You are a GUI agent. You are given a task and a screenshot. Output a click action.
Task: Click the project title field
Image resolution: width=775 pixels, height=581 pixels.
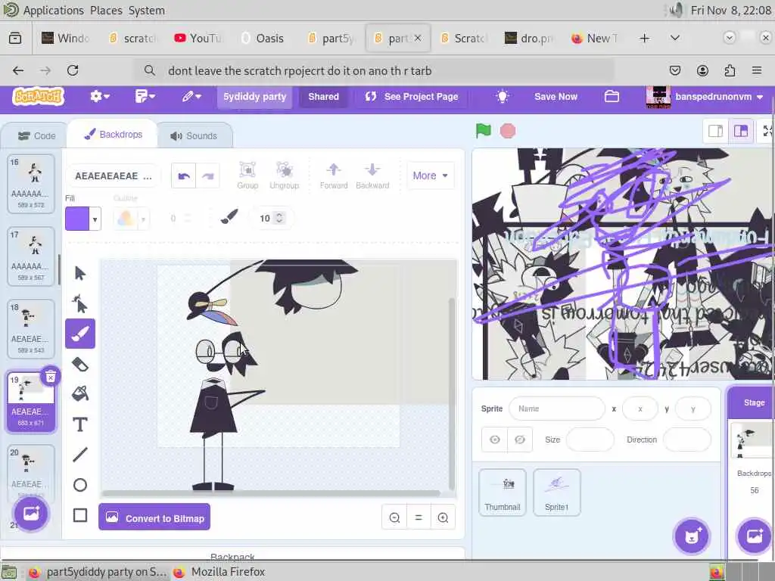coord(254,96)
